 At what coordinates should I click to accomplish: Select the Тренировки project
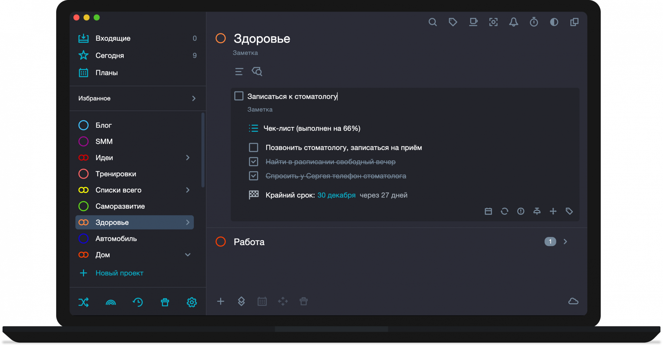coord(134,174)
